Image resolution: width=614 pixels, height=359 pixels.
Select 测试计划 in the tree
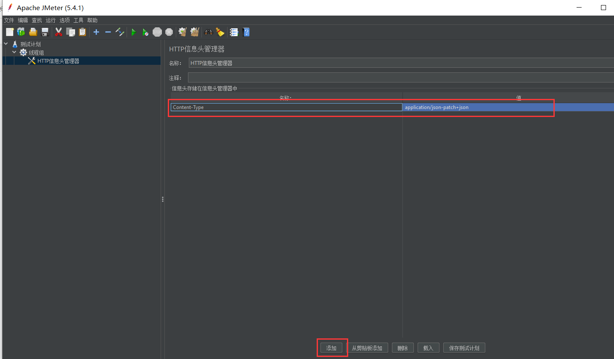click(x=31, y=44)
